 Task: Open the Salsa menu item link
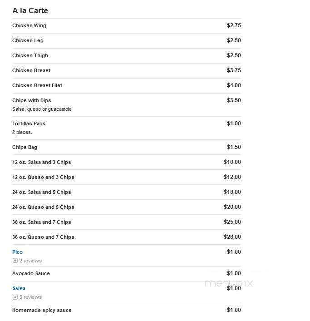click(x=19, y=288)
